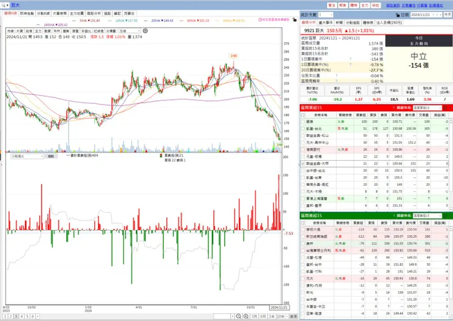The height and width of the screenshot is (321, 453).
Task: Open the 交易屬性 link
Action: (x=408, y=6)
